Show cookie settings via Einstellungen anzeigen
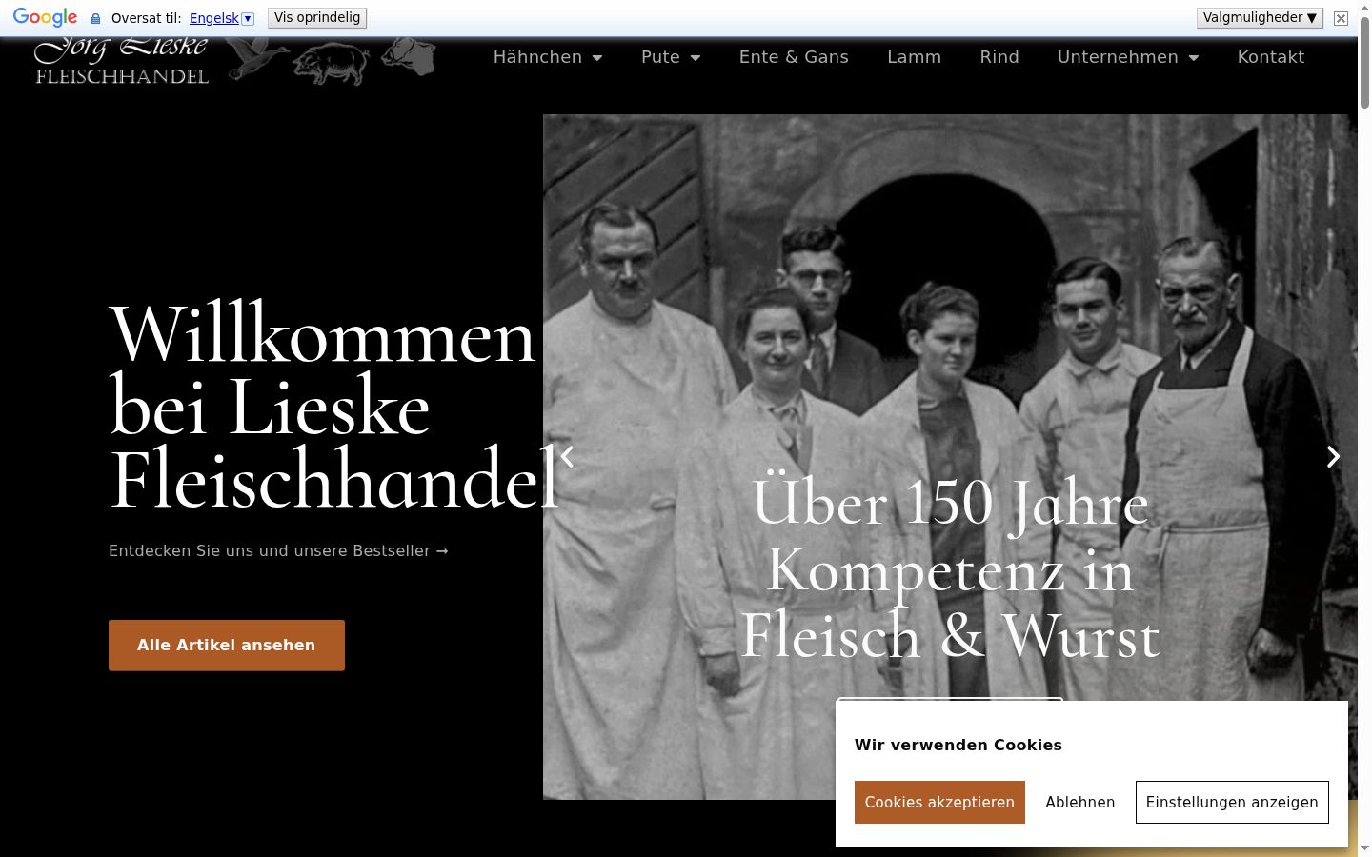 point(1232,803)
